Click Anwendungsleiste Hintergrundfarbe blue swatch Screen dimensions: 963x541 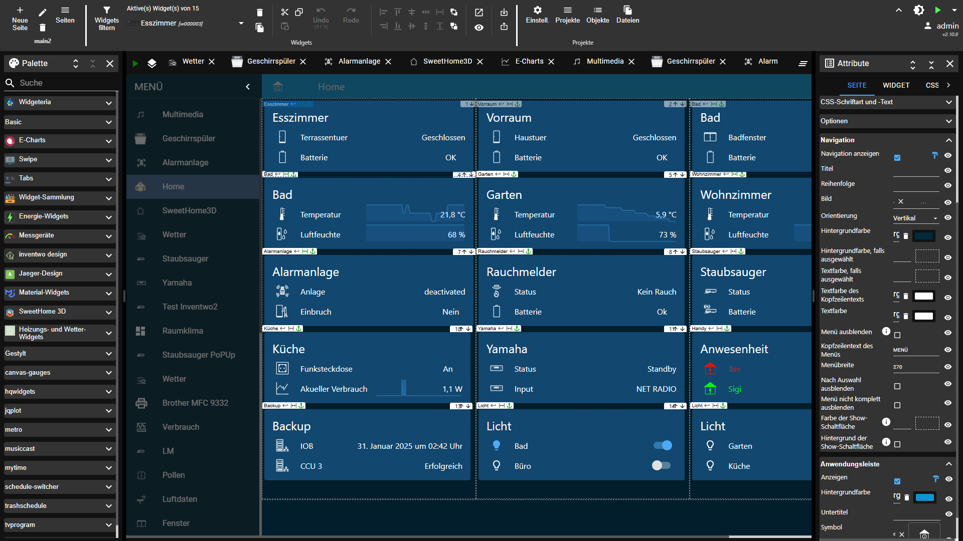tap(925, 497)
